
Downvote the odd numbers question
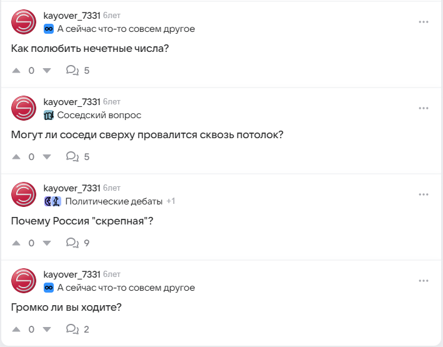click(46, 71)
